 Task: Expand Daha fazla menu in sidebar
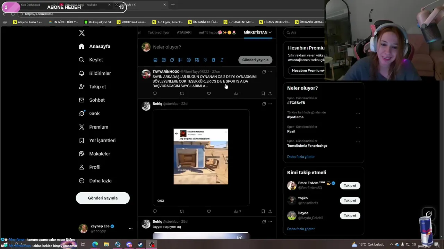(95, 181)
